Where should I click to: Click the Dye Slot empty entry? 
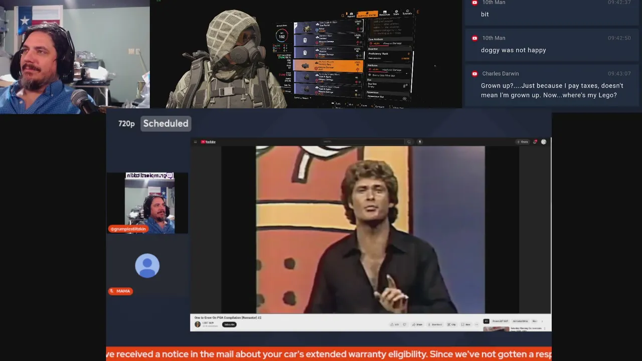(x=388, y=85)
